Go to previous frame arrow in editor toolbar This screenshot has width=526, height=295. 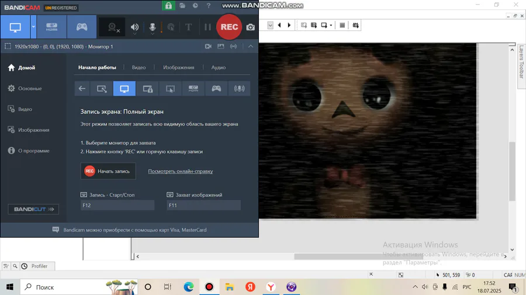pos(279,25)
